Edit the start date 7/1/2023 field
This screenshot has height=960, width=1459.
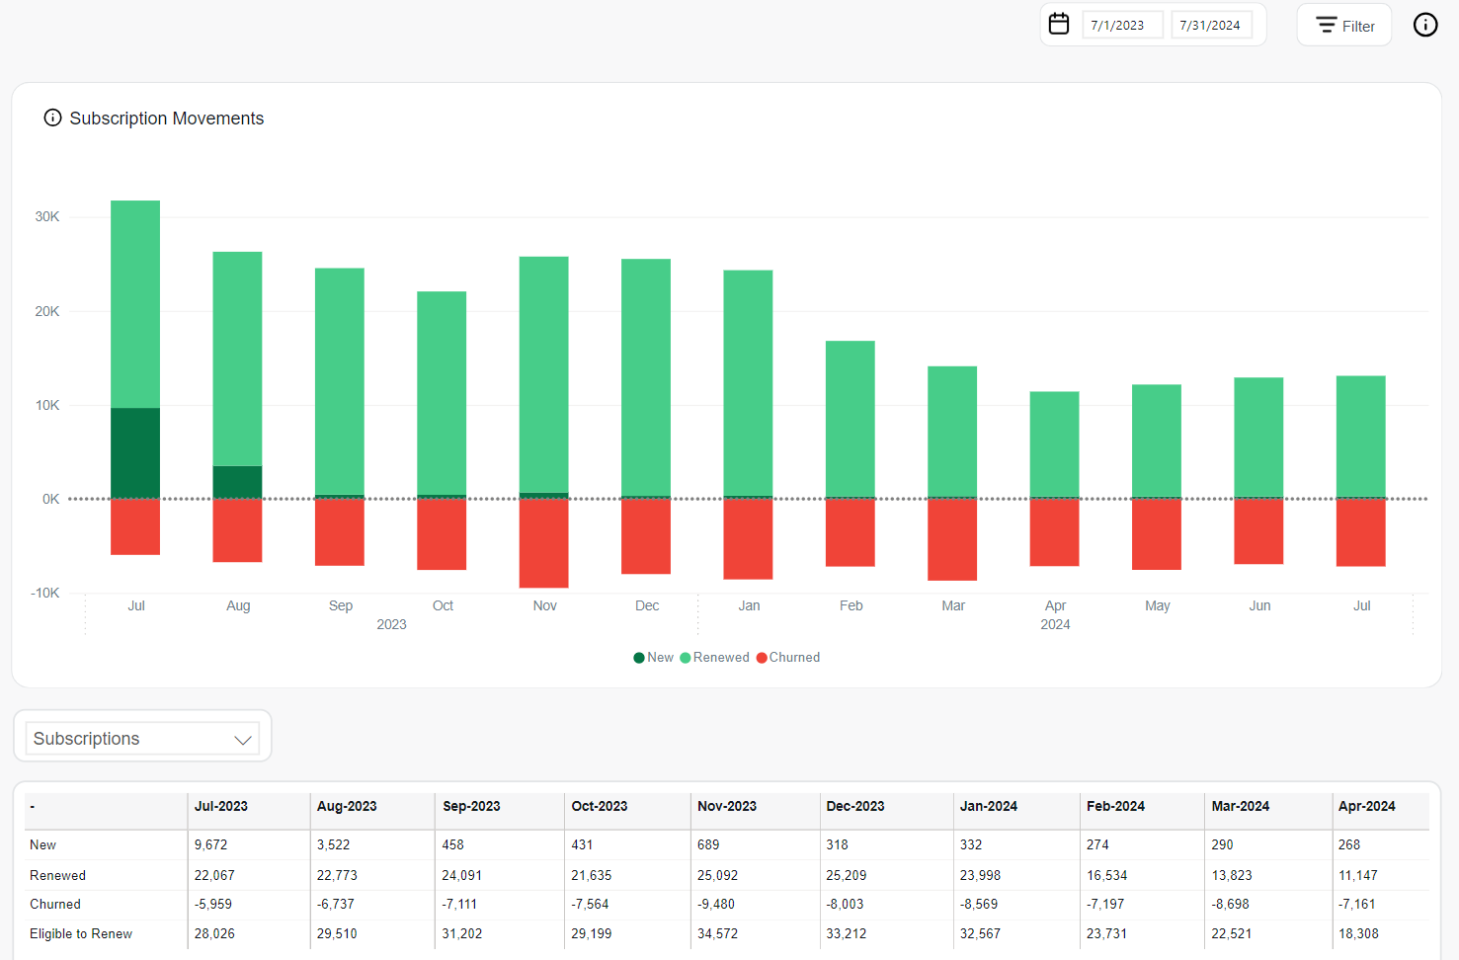pyautogui.click(x=1122, y=26)
